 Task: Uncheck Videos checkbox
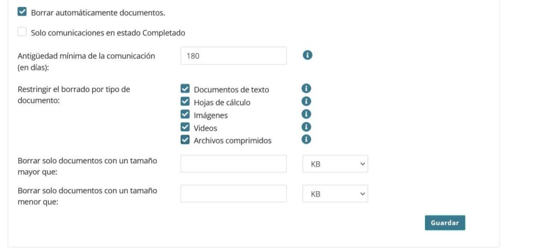185,127
